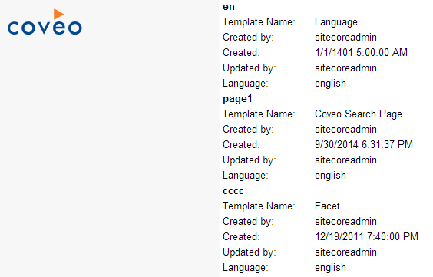Screen dimensions: 433x277
Task: Click 'Created by:' label under en
Action: (x=248, y=38)
